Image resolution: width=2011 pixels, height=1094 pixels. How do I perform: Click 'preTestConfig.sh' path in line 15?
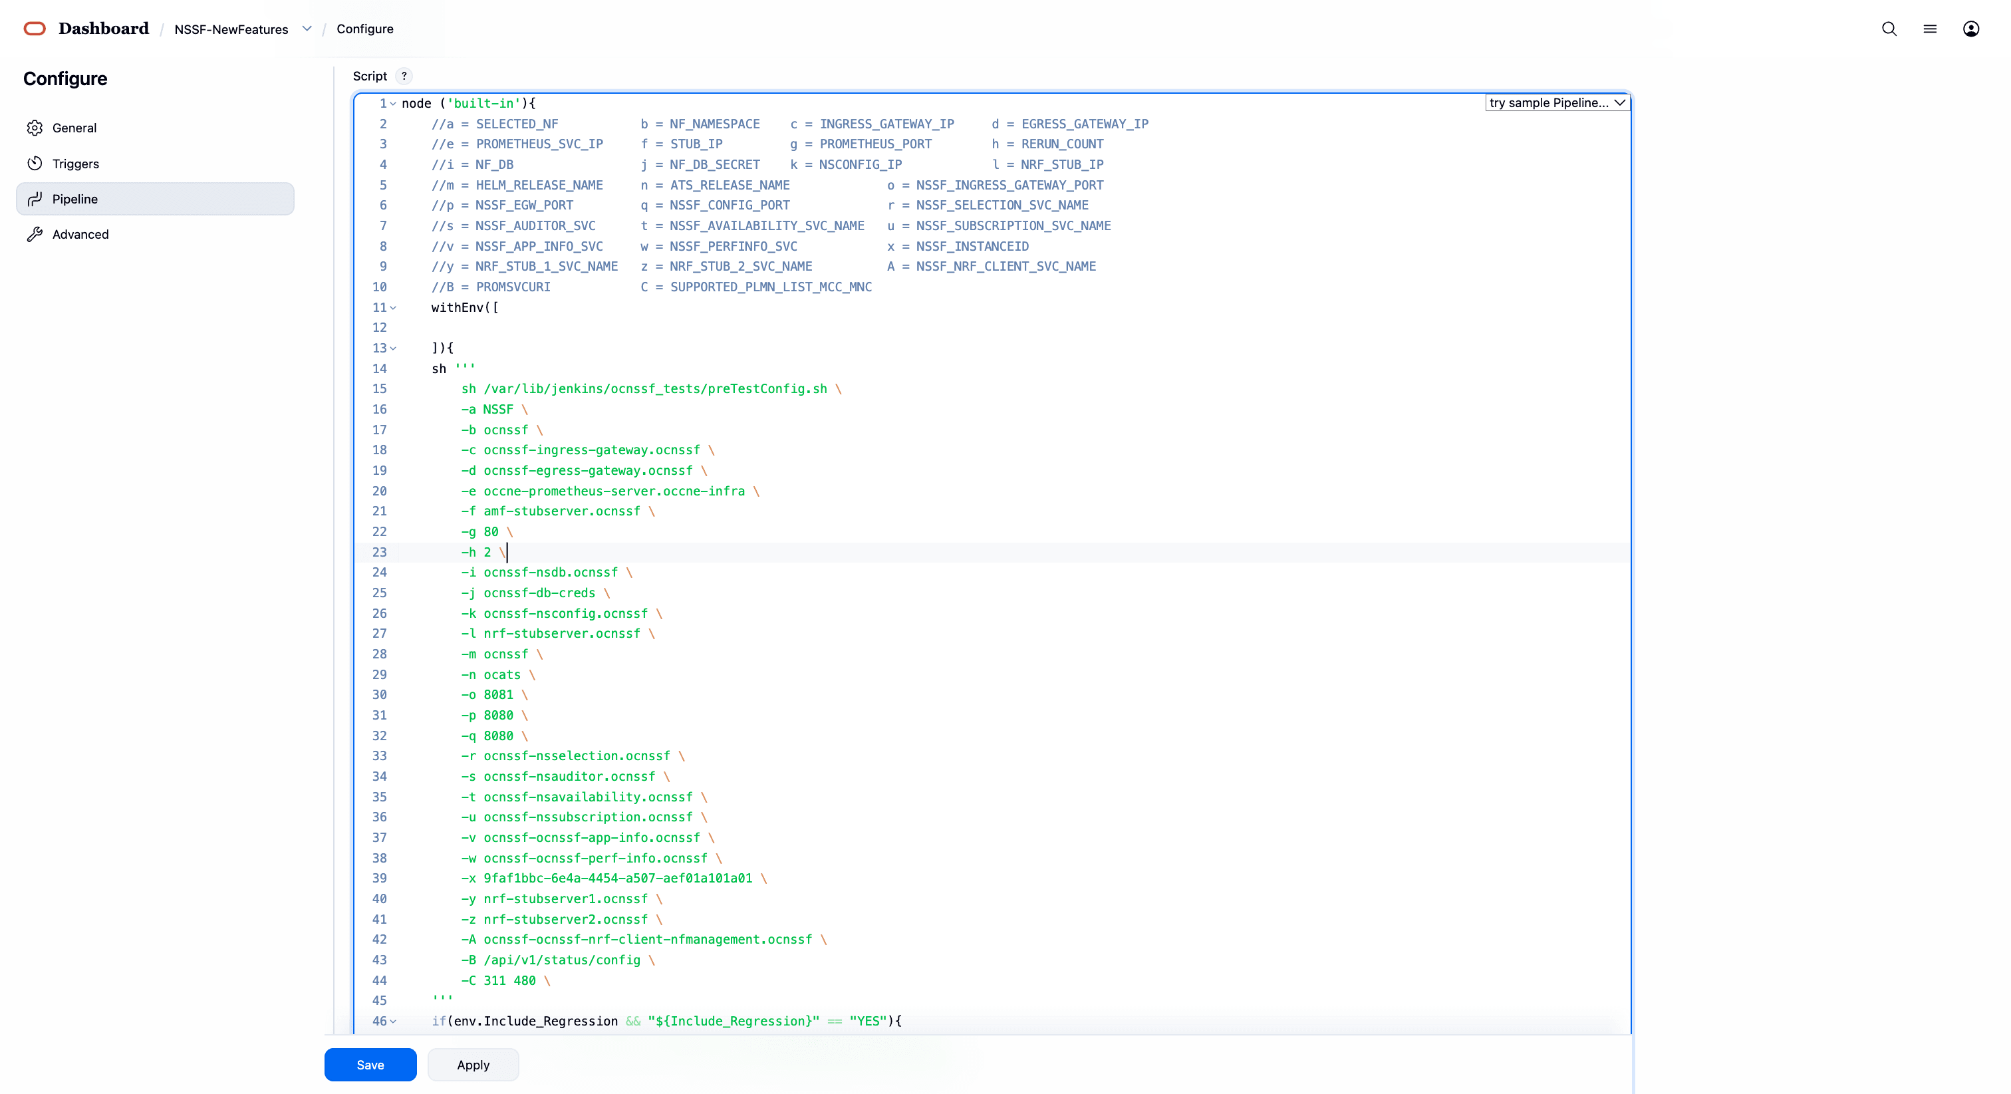coord(655,389)
